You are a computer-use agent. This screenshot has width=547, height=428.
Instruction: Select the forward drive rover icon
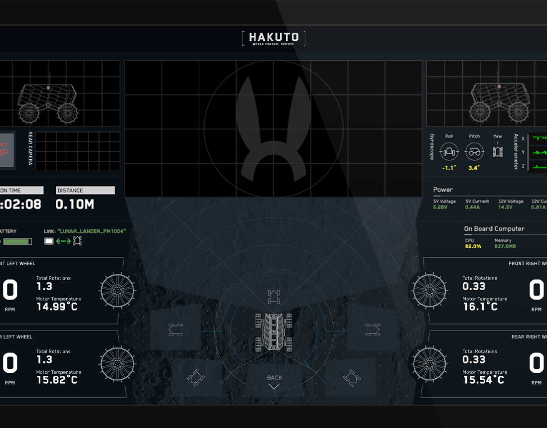[274, 297]
